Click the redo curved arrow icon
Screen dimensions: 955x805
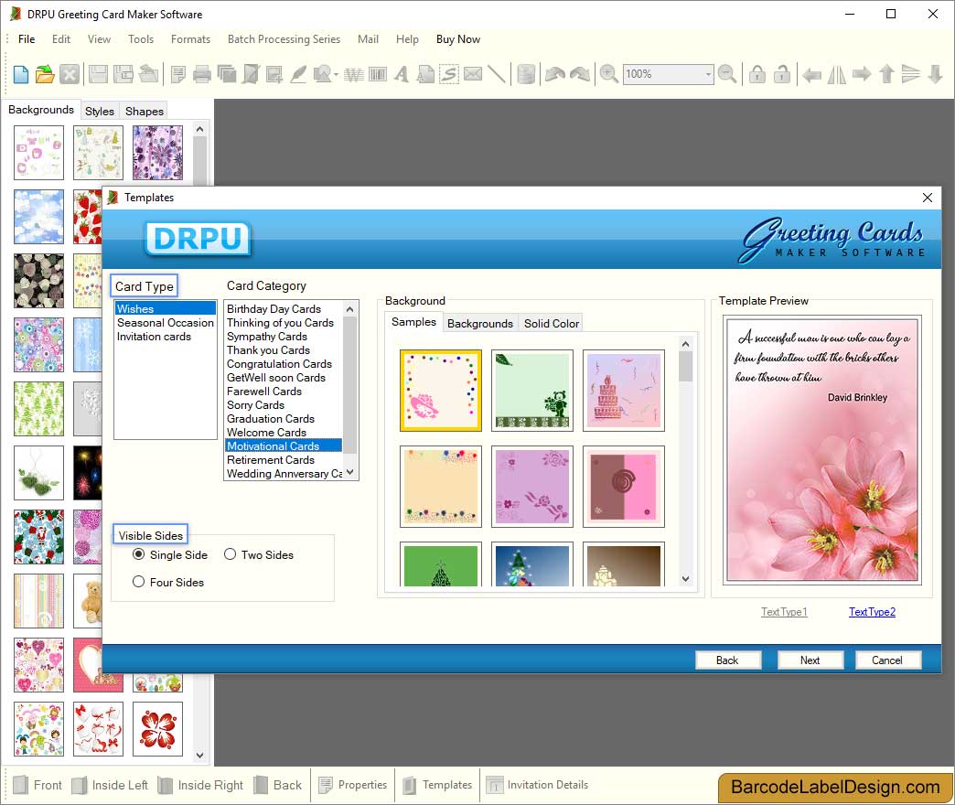579,74
